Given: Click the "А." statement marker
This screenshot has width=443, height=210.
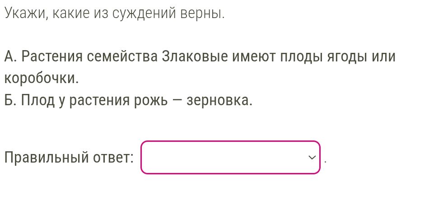Looking at the screenshot, I should [11, 57].
